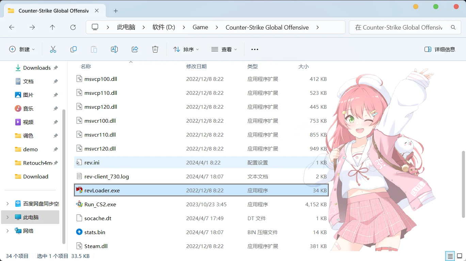Image resolution: width=466 pixels, height=261 pixels.
Task: Refresh the current folder view
Action: point(73,27)
